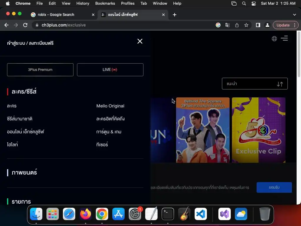Go back with browser back arrow
The height and width of the screenshot is (226, 301).
[x=6, y=25]
